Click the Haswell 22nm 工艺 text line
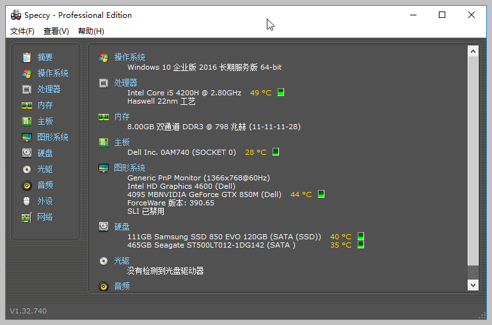 click(x=161, y=101)
